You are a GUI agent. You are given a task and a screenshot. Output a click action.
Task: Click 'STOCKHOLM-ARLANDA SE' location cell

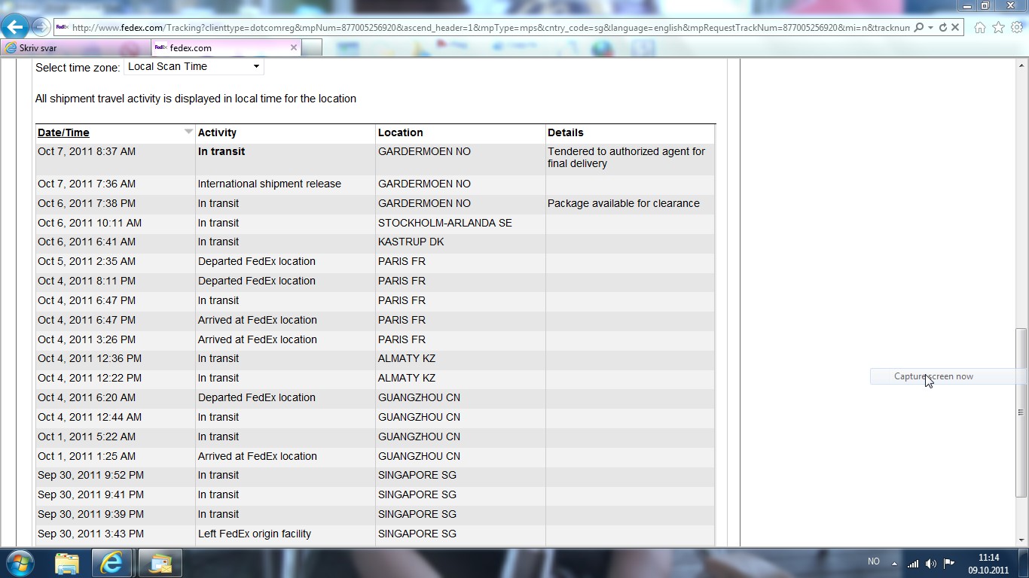444,223
